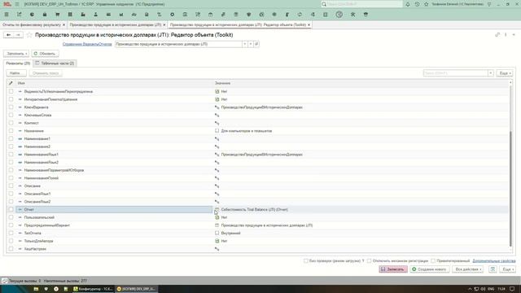Click the question mark help next to Без проверок
This screenshot has width=521, height=293.
coord(363,260)
